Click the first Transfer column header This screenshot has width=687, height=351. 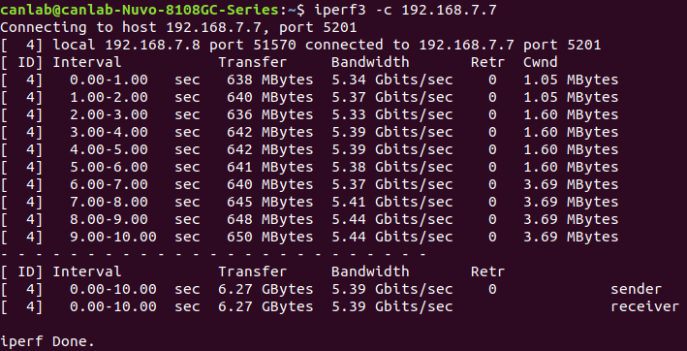click(x=252, y=62)
